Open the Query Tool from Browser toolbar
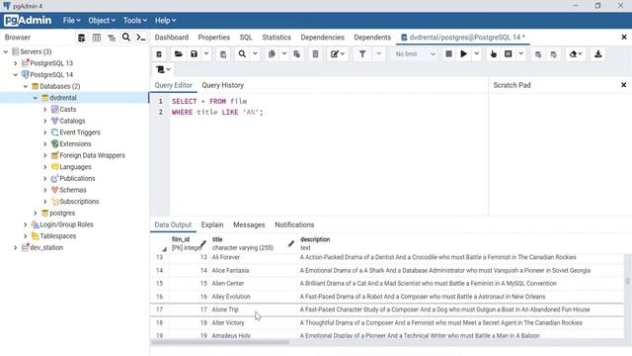This screenshot has height=356, width=632. click(x=81, y=38)
